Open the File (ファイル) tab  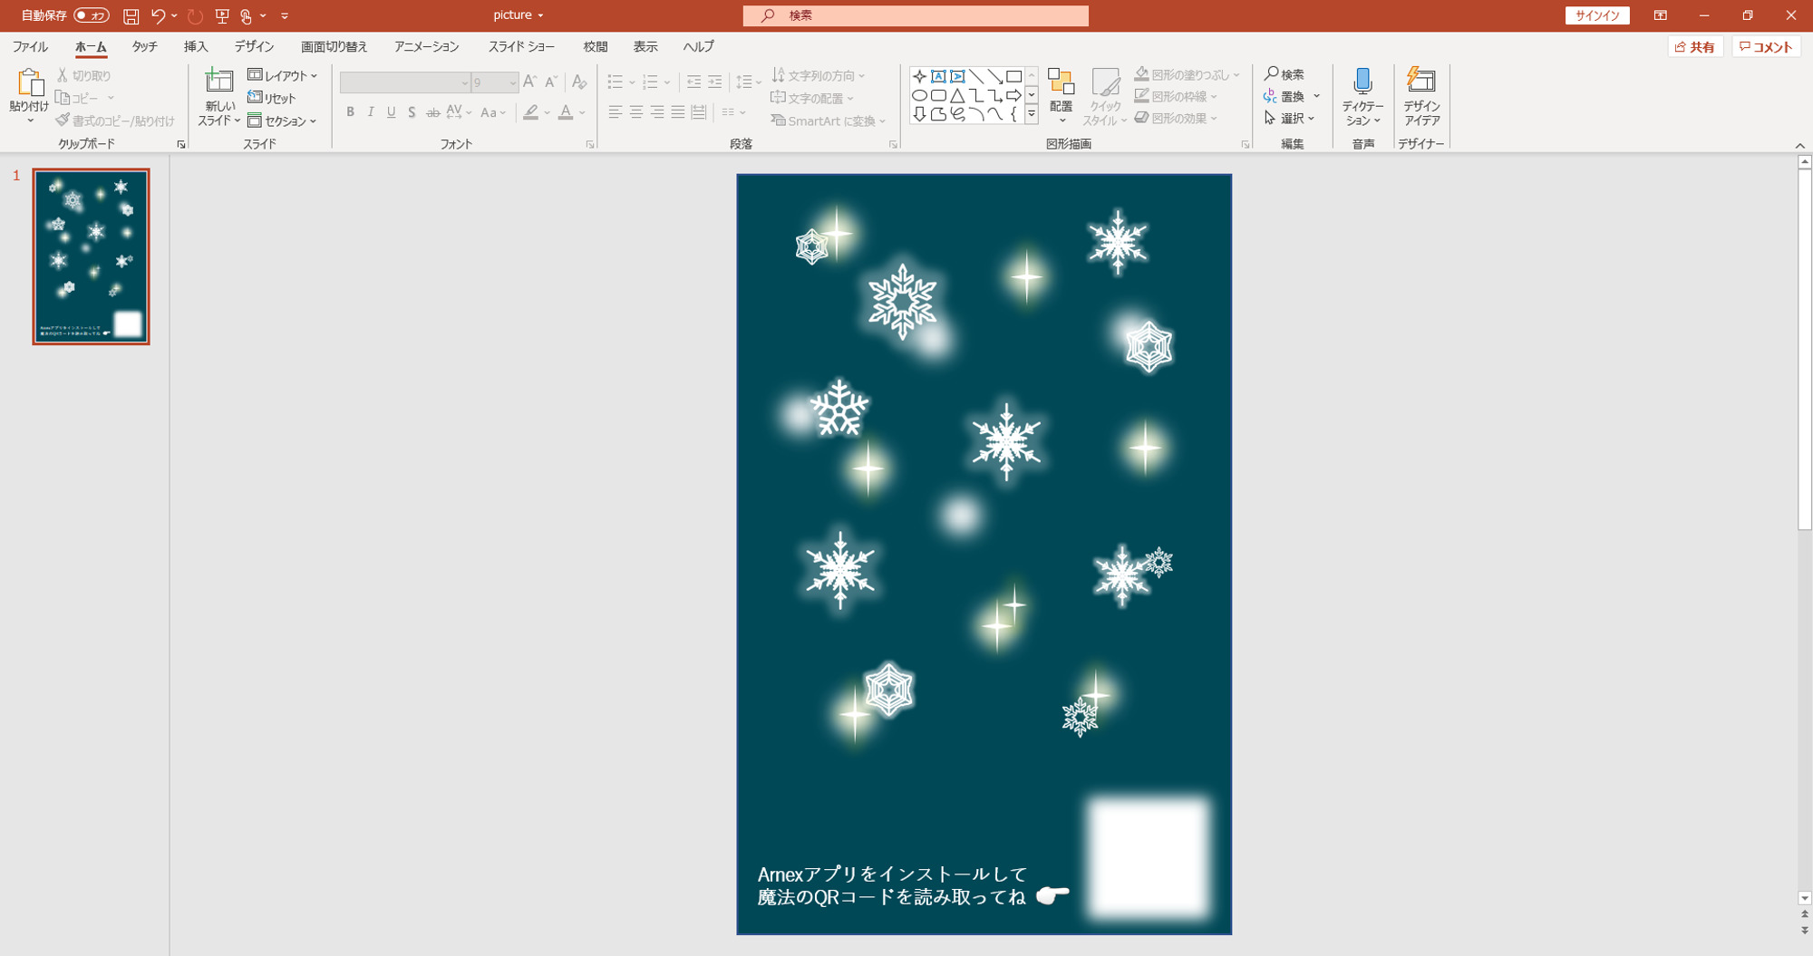click(x=30, y=46)
